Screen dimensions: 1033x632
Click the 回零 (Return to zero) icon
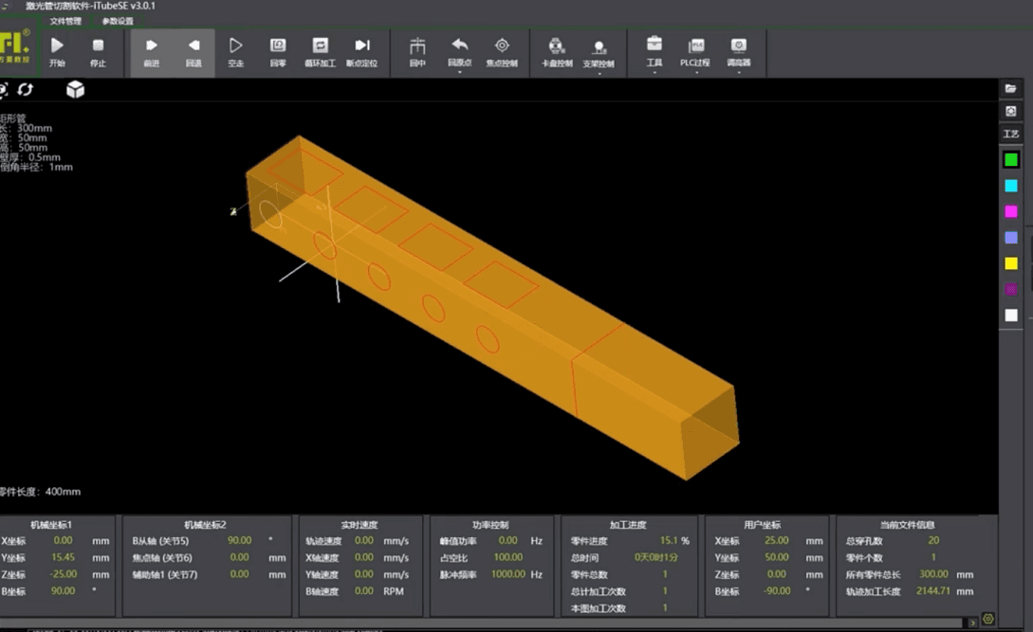click(x=278, y=46)
